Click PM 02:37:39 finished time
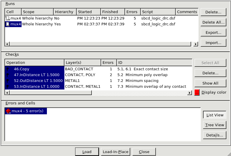This screenshot has height=156, width=231. (113, 24)
